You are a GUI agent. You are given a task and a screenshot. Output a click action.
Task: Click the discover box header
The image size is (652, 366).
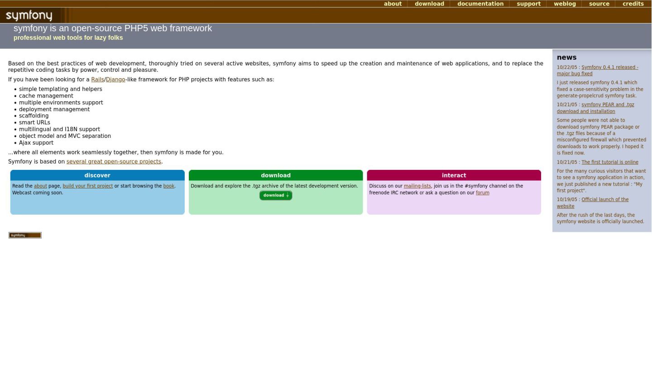click(97, 175)
